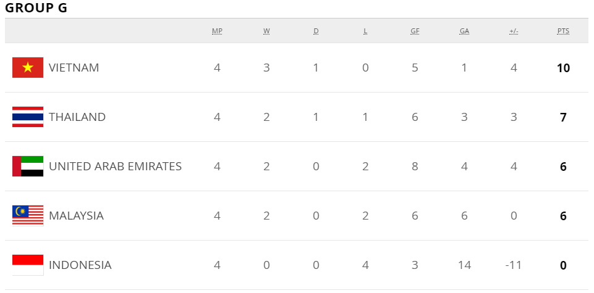Screen dimensions: 594x293
Task: Click the United Arab Emirates flag icon
Action: pos(28,167)
